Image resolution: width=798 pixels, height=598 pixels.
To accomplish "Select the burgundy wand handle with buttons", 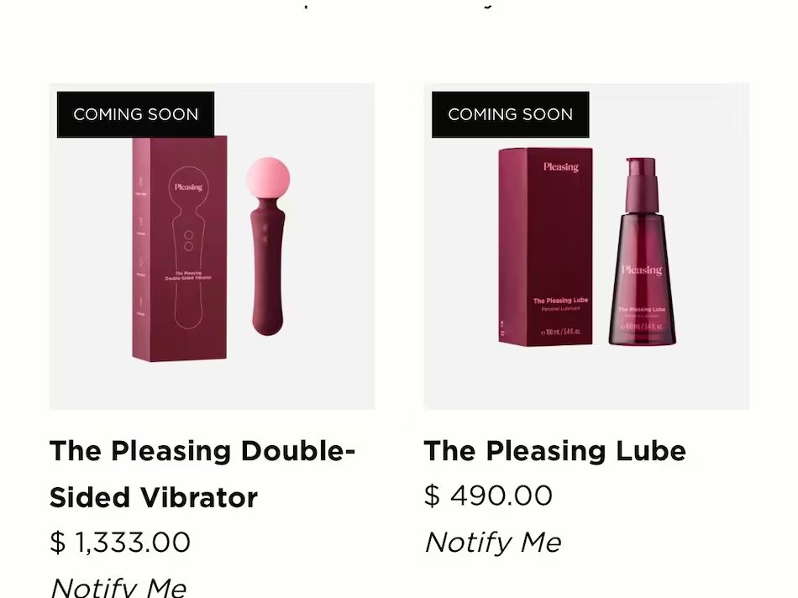I will [268, 267].
